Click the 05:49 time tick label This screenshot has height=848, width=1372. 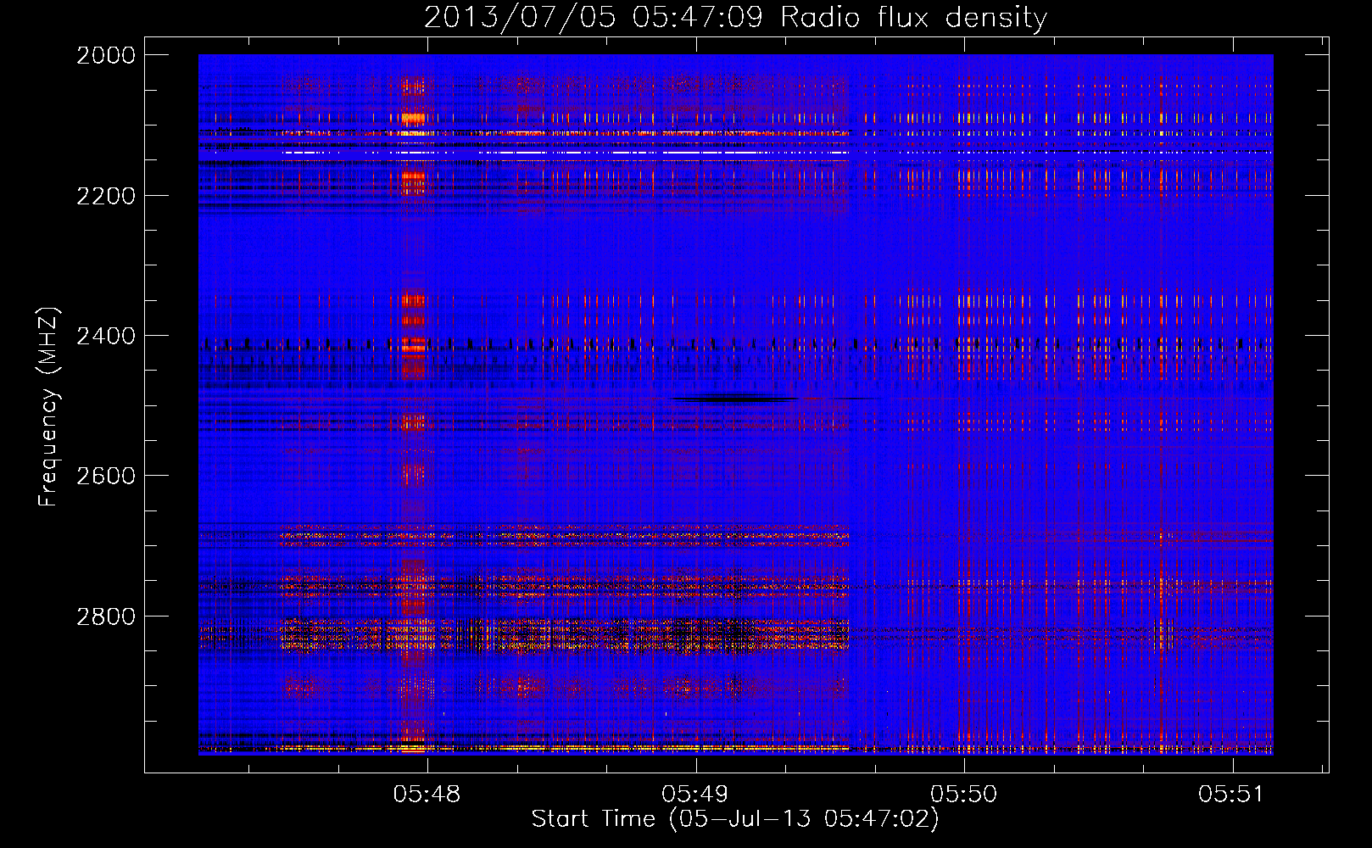[695, 794]
